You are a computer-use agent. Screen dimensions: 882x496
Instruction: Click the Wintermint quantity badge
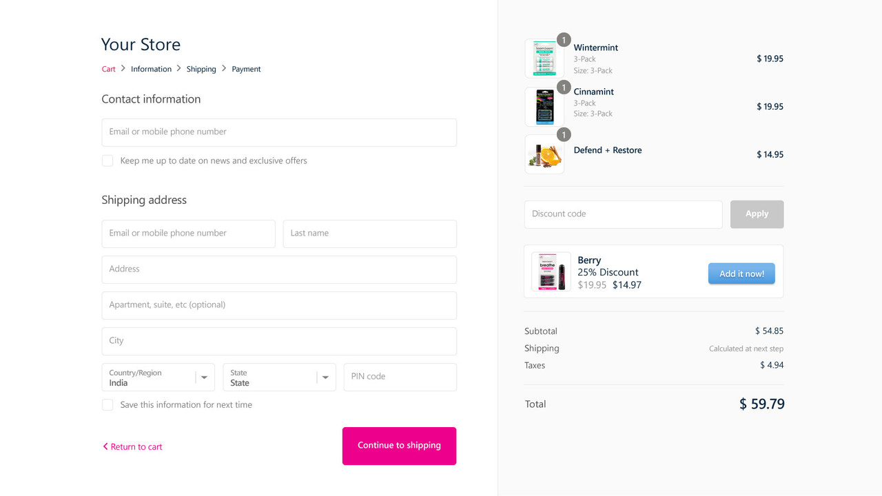click(564, 39)
